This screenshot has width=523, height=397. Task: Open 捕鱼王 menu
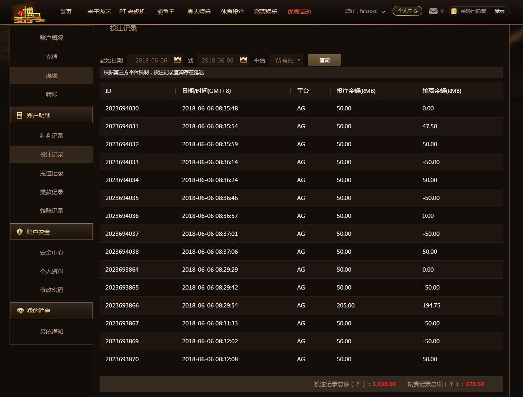pyautogui.click(x=165, y=12)
